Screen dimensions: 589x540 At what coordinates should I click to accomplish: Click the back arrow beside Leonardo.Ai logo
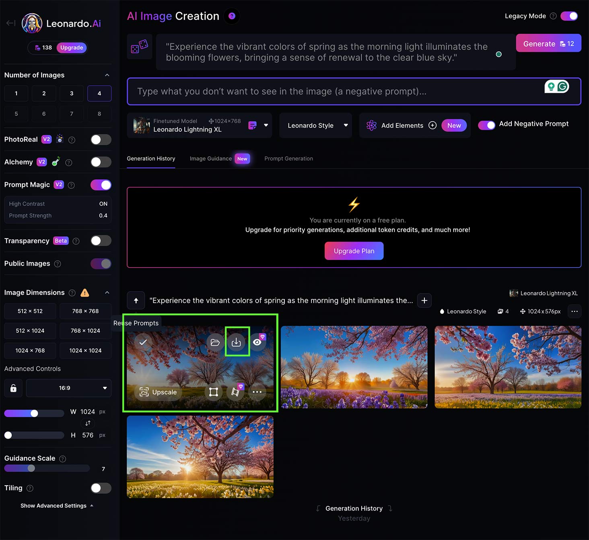click(10, 23)
